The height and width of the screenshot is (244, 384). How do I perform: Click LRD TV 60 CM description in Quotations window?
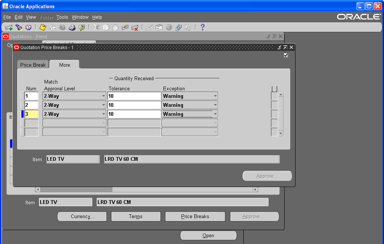[x=183, y=202]
